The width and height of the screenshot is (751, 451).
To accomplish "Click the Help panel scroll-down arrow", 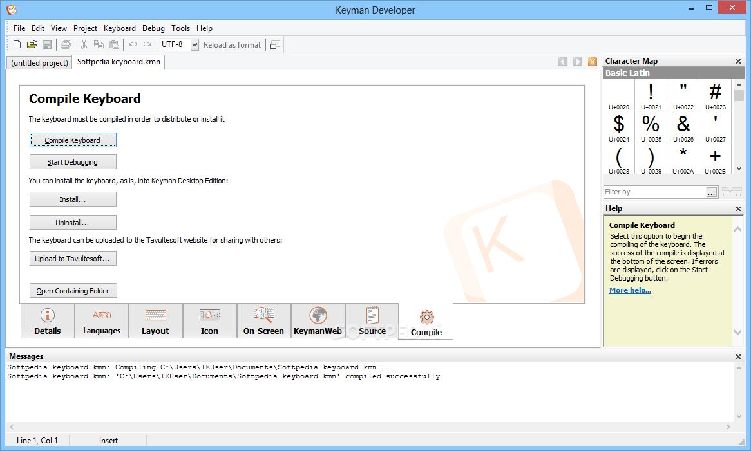I will 737,332.
